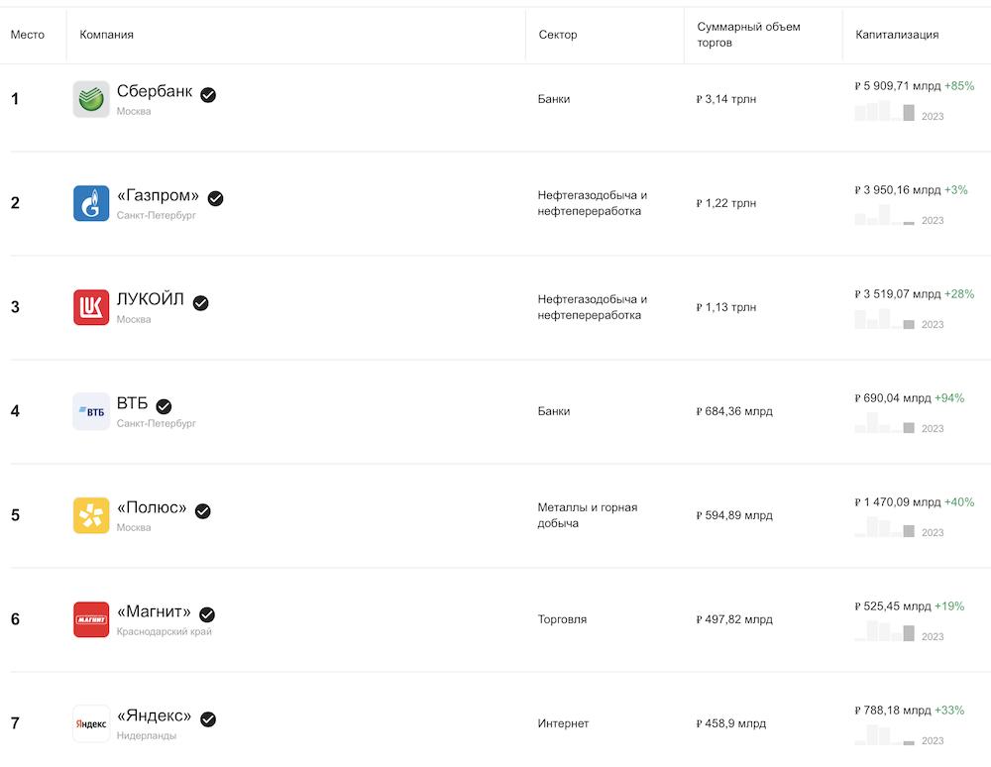Image resolution: width=991 pixels, height=767 pixels.
Task: Open the red Magnit logo icon
Action: coord(91,619)
